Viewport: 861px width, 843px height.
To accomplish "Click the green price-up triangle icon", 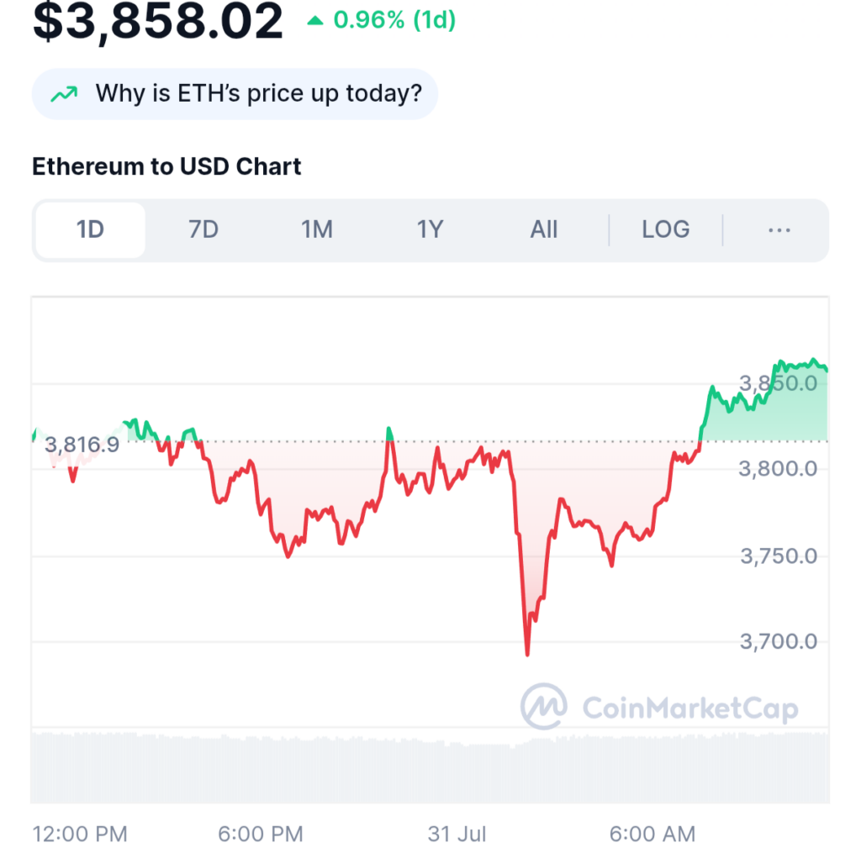I will (x=315, y=21).
